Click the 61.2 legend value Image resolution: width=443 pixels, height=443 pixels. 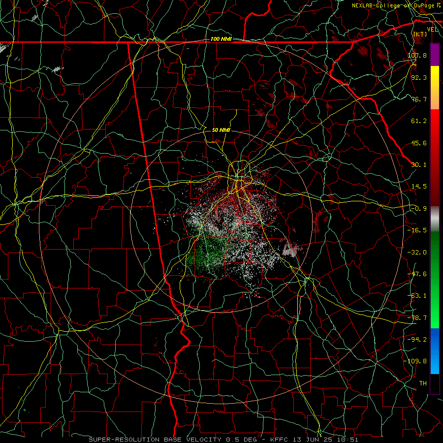point(419,121)
